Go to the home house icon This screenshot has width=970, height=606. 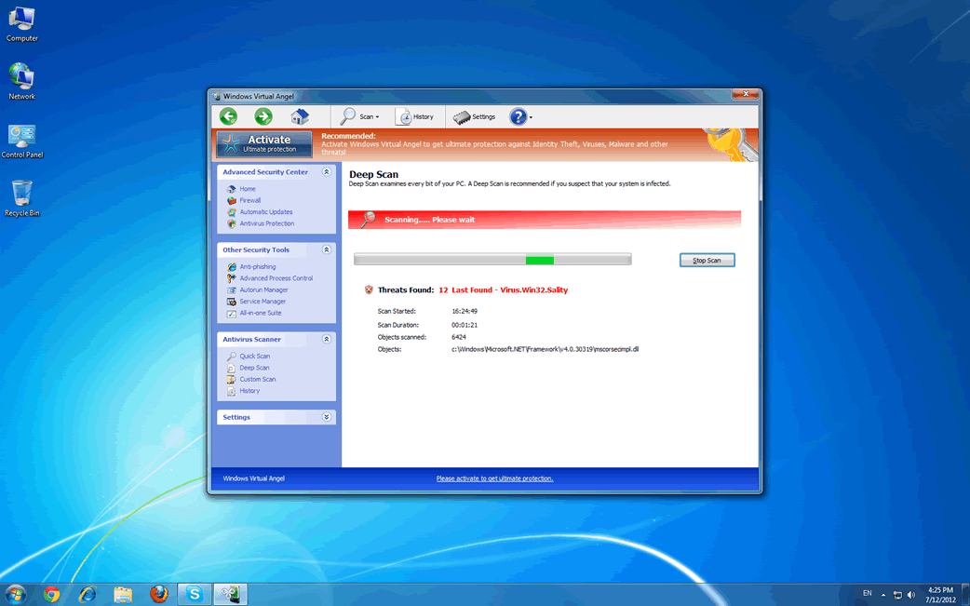300,116
